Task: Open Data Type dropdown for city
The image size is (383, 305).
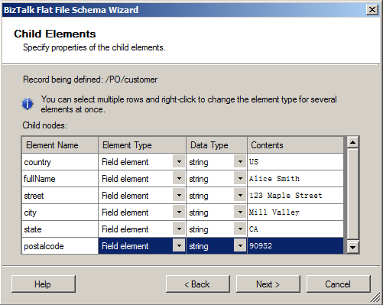Action: click(240, 212)
